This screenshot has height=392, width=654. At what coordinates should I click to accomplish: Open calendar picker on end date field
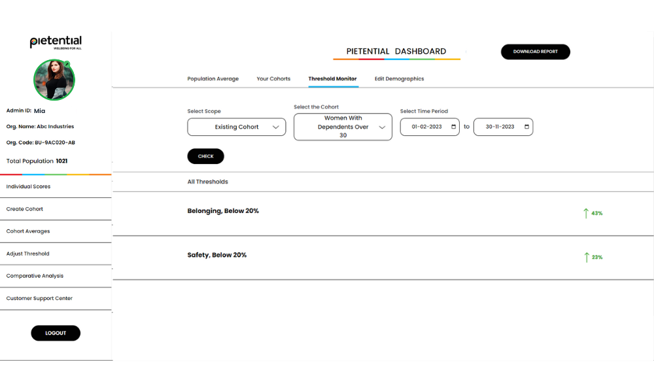527,127
